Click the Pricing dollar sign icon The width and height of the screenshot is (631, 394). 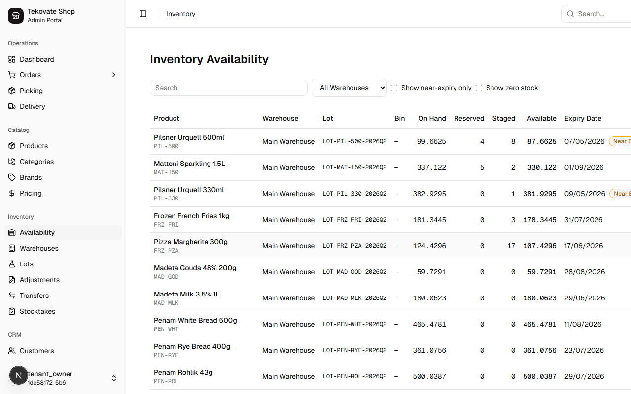point(12,193)
